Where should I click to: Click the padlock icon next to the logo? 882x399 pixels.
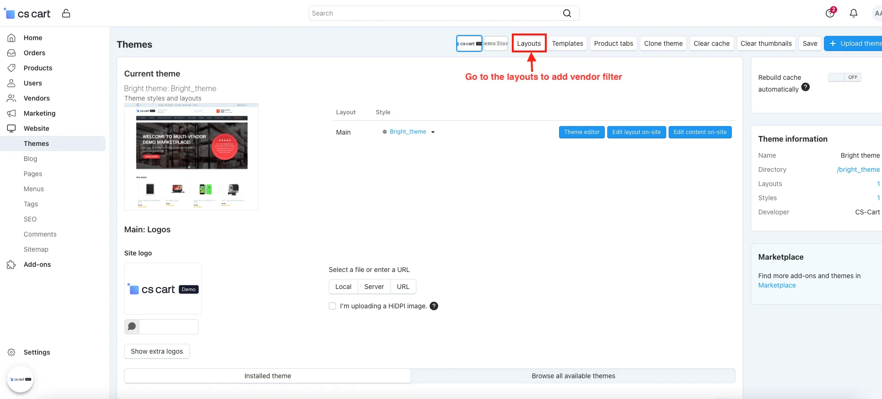pyautogui.click(x=66, y=13)
